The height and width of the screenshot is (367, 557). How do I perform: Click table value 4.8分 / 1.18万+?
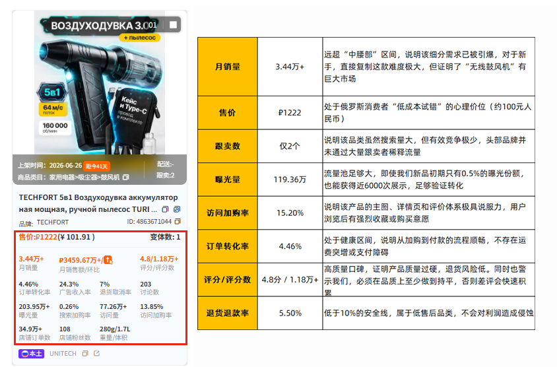tap(290, 280)
